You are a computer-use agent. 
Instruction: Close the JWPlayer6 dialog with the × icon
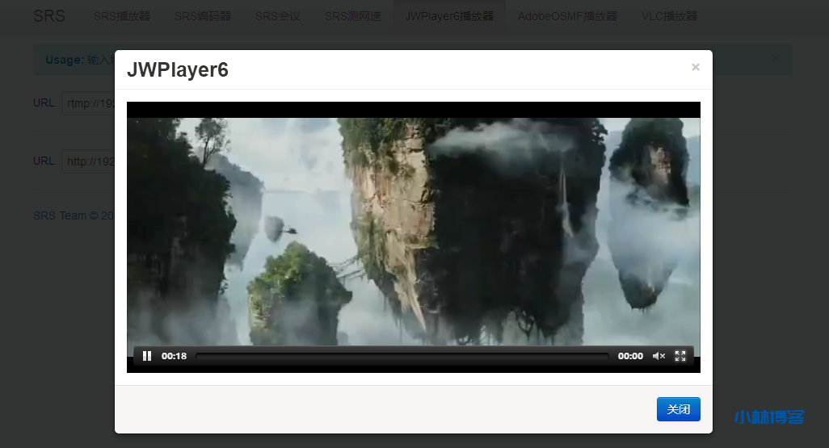coord(695,68)
